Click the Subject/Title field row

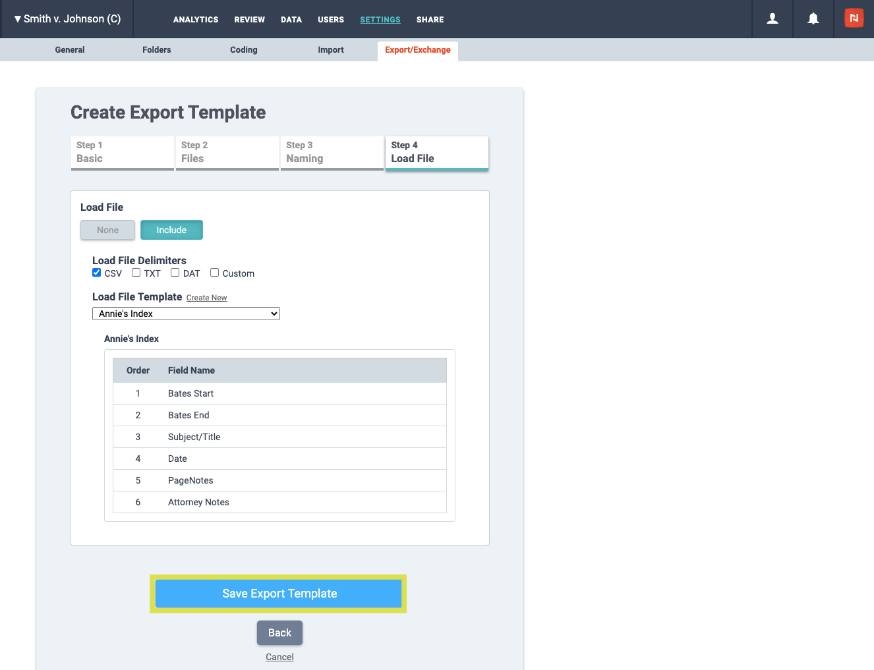279,437
